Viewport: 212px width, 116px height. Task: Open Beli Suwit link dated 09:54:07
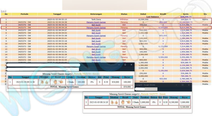click(x=96, y=30)
